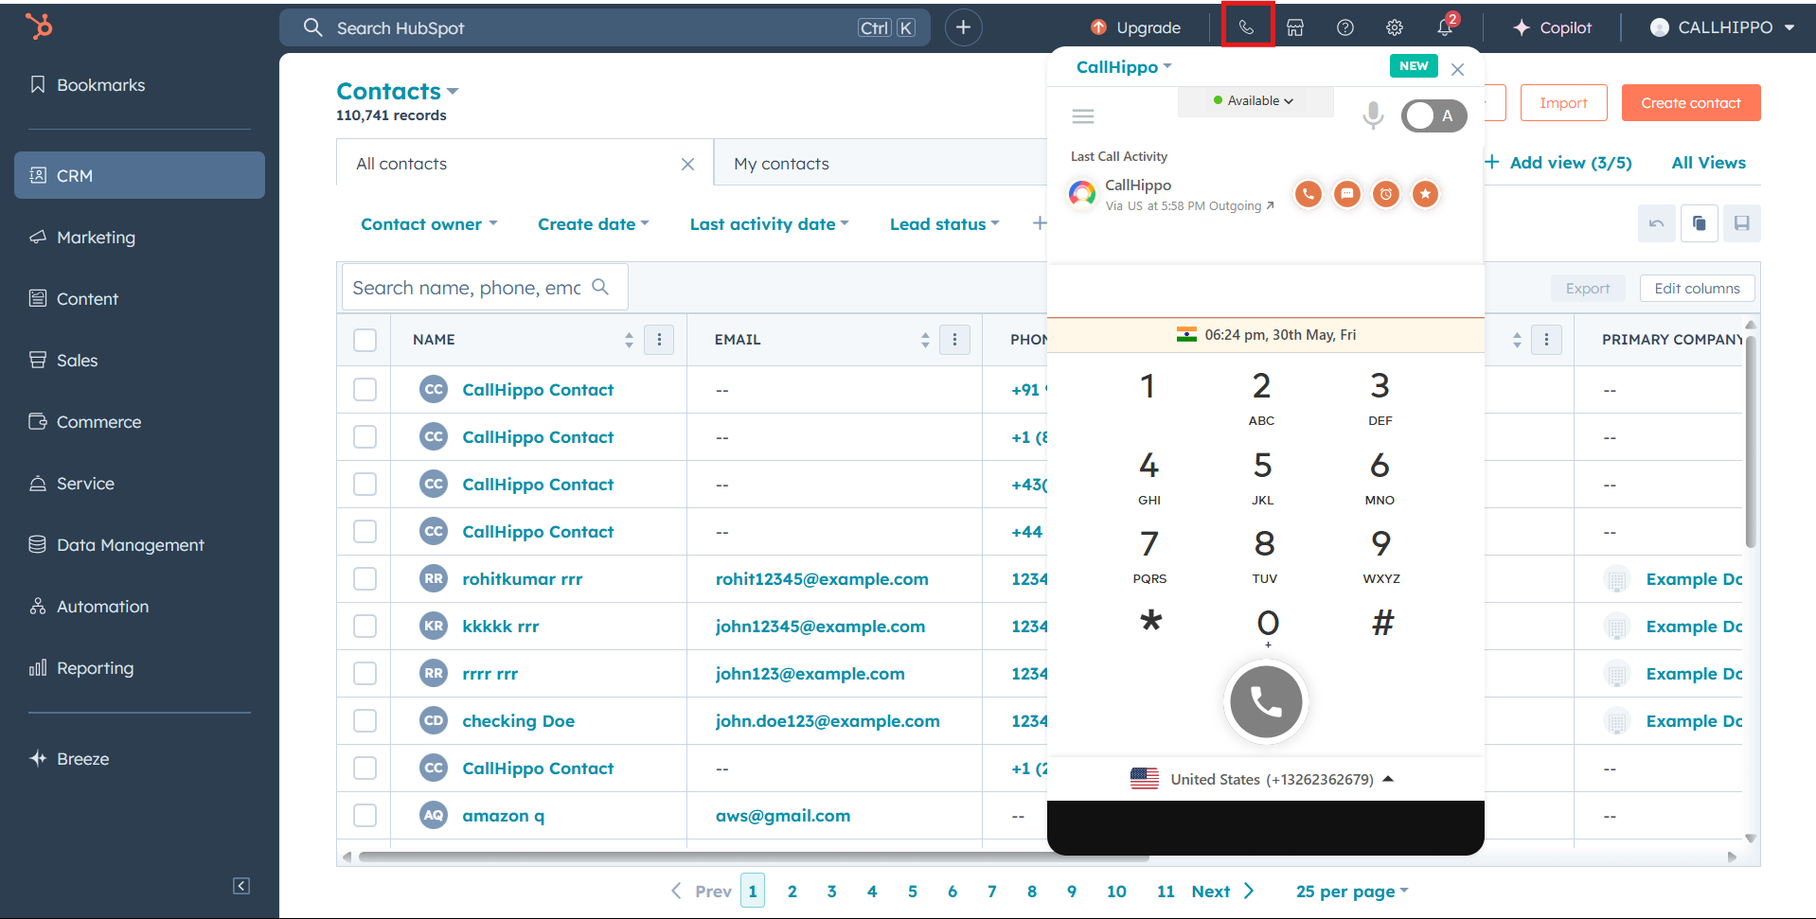
Task: Select the amazon q row checkbox
Action: [x=365, y=816]
